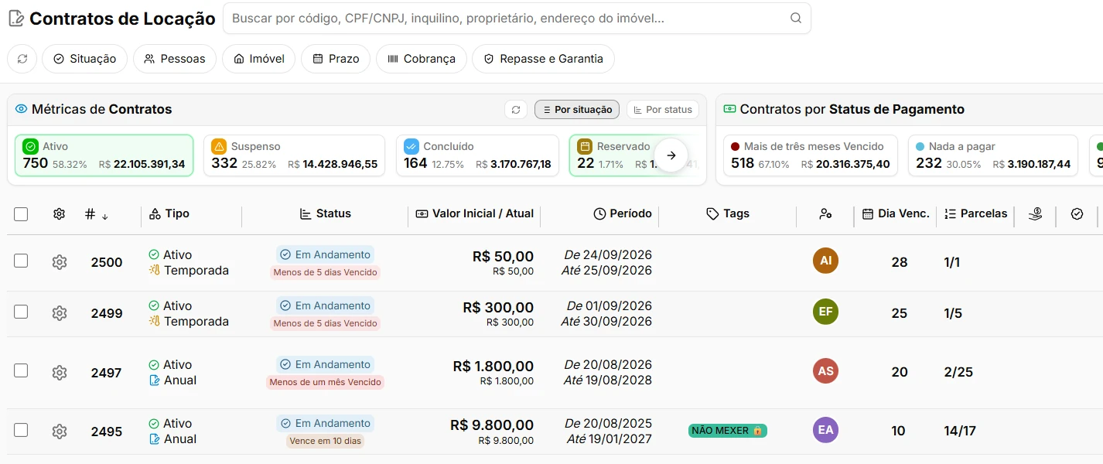Screen dimensions: 1103x464
Task: Click parcelas value 14/17
Action: tap(960, 432)
